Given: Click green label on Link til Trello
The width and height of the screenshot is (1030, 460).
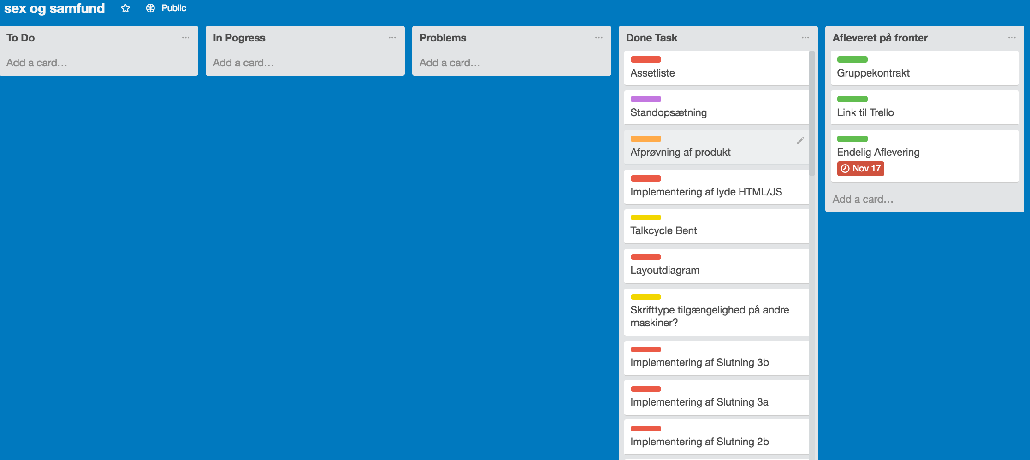Looking at the screenshot, I should point(852,99).
